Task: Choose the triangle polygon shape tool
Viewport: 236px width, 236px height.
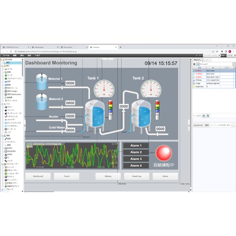Action: pos(6,154)
